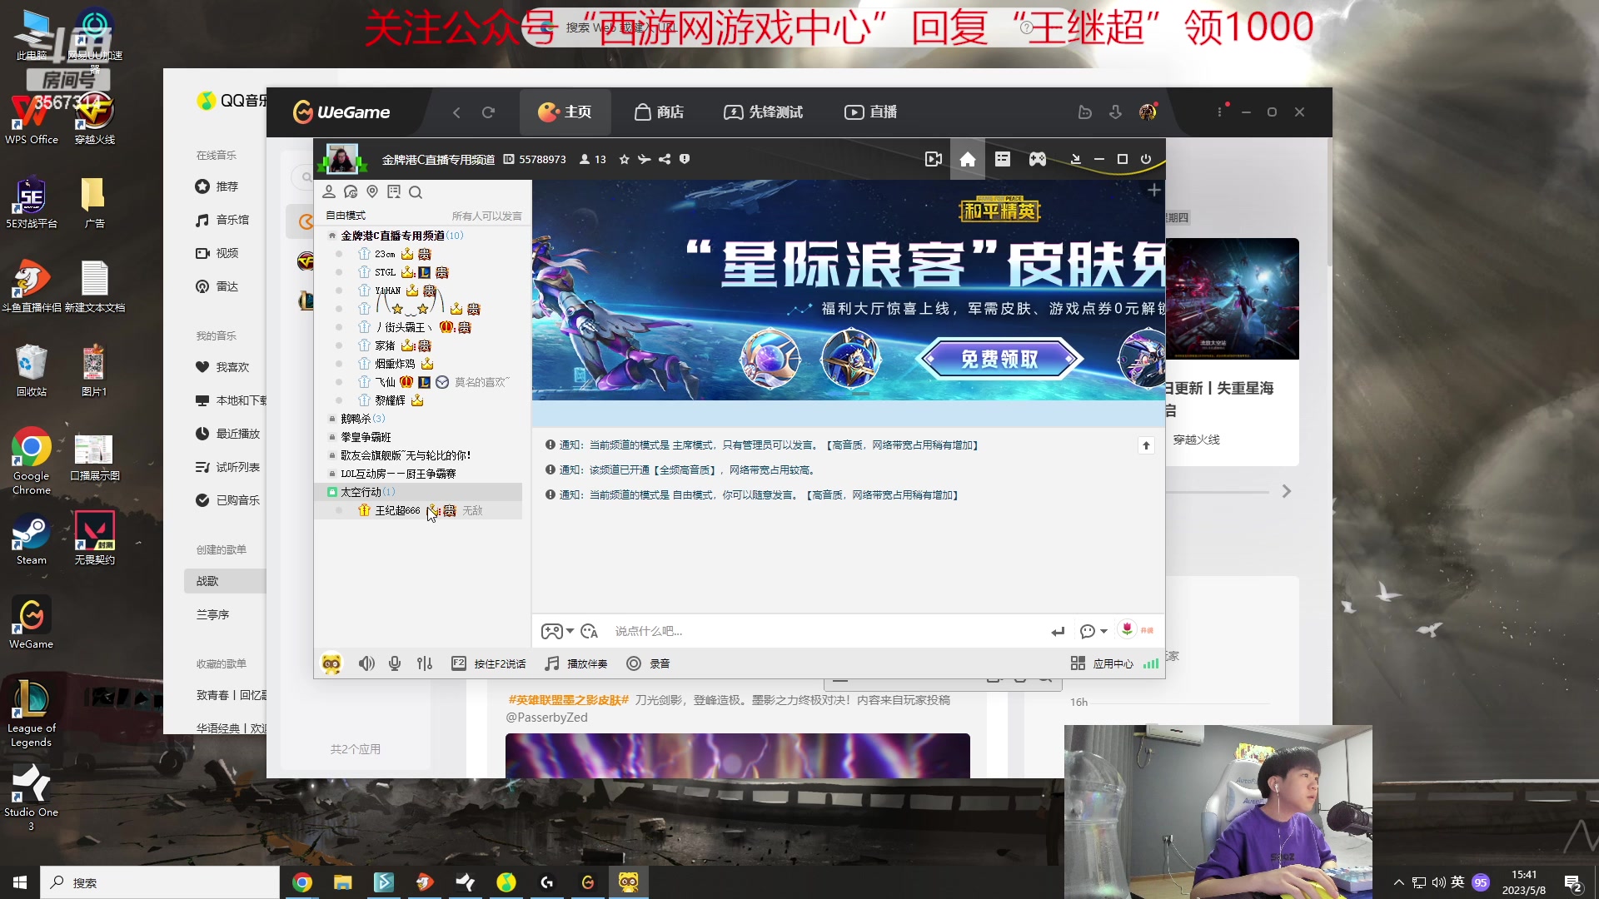Collapse the 太空行动 sub-channel

[332, 492]
